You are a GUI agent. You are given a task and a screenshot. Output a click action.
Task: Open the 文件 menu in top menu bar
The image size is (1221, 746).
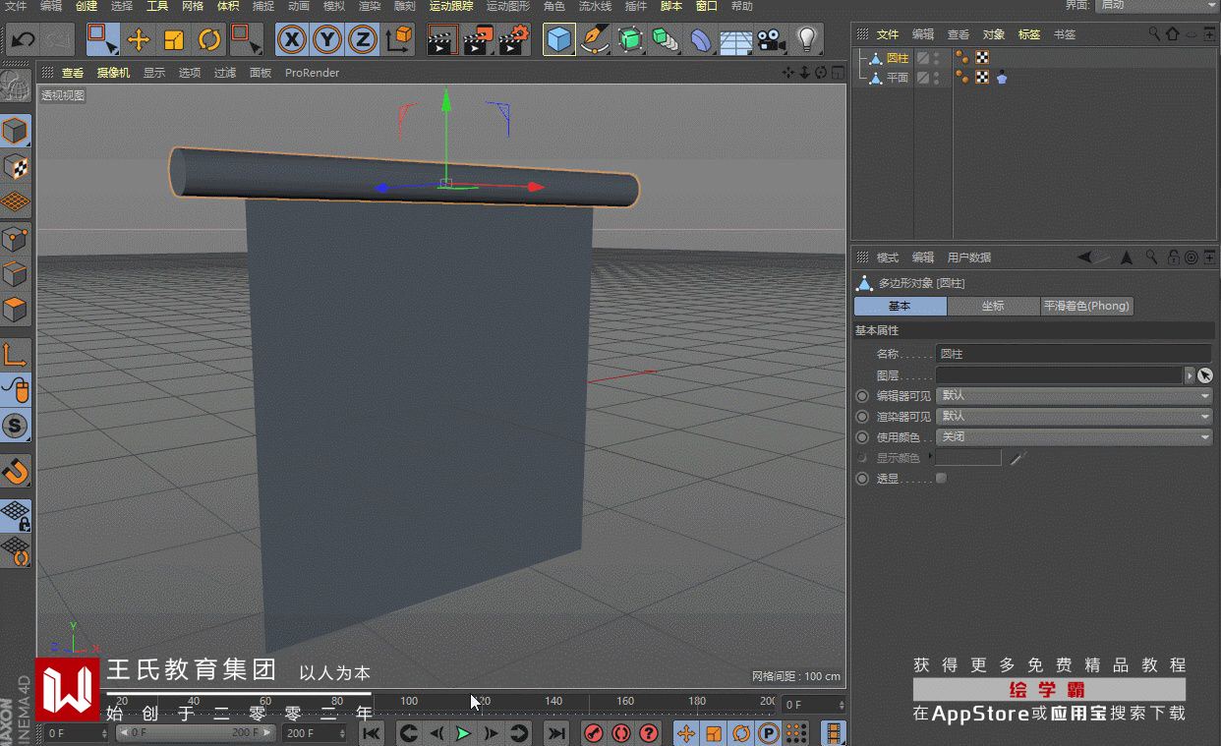point(16,6)
